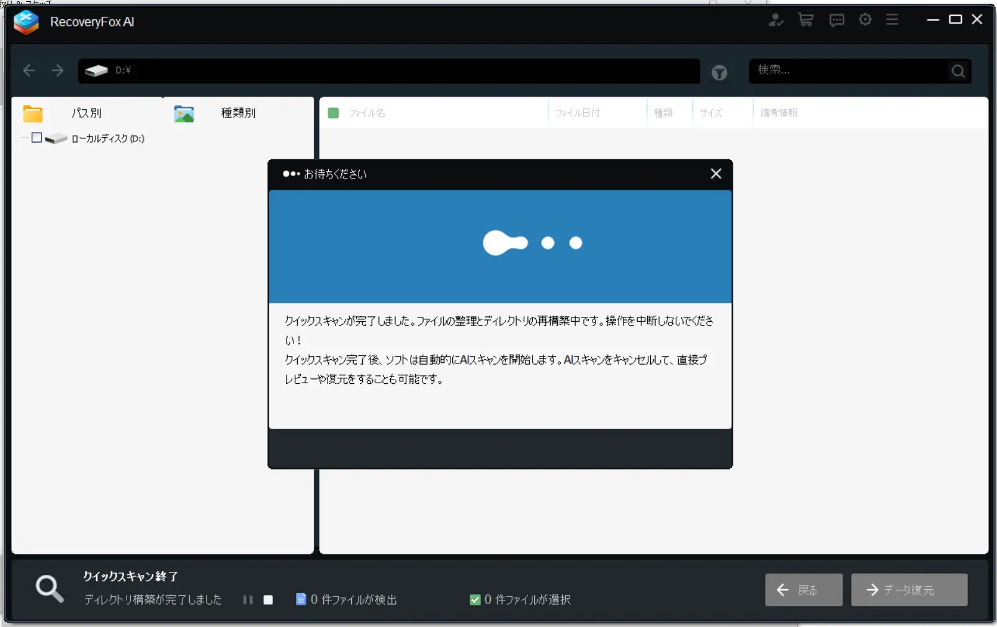Stop the scan with stop button
Screen dimensions: 997x627
(x=268, y=600)
